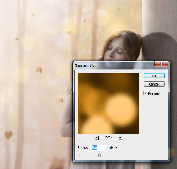The image size is (177, 169).
Task: Confirm the blur with OK
Action: pyautogui.click(x=154, y=76)
